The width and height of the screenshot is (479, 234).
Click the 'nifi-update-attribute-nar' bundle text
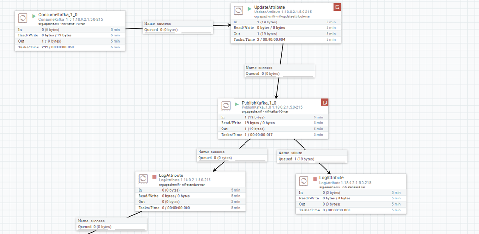click(x=293, y=16)
